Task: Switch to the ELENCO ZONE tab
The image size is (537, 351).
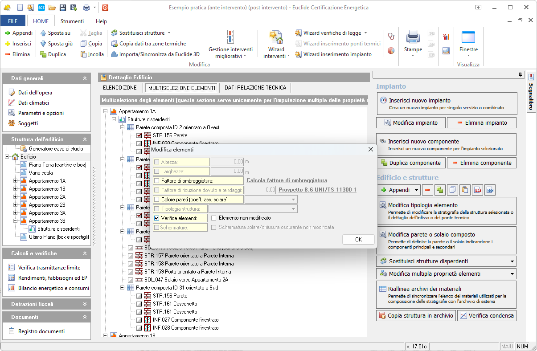Action: [x=120, y=88]
